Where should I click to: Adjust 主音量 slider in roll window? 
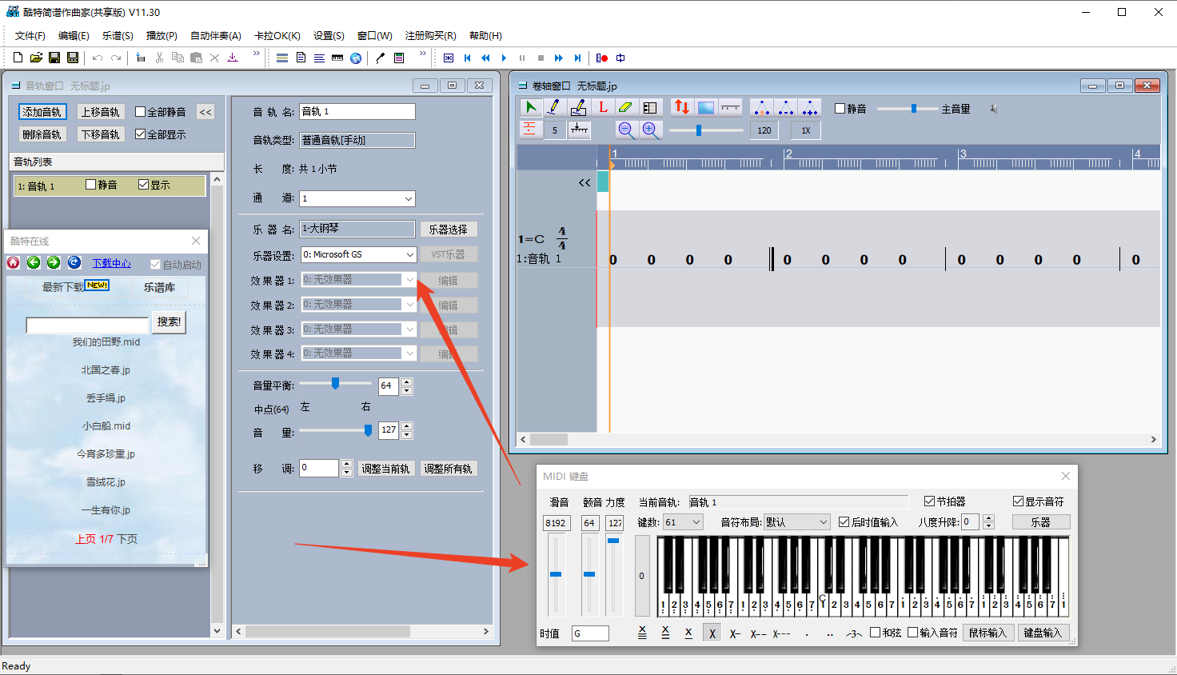coord(908,109)
